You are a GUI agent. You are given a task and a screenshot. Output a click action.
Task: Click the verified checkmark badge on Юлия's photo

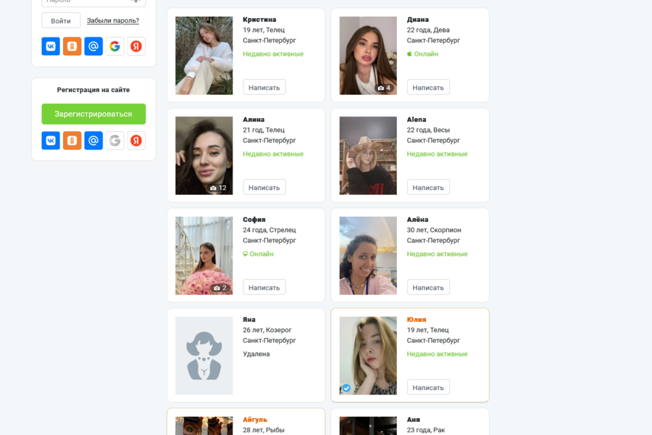346,388
